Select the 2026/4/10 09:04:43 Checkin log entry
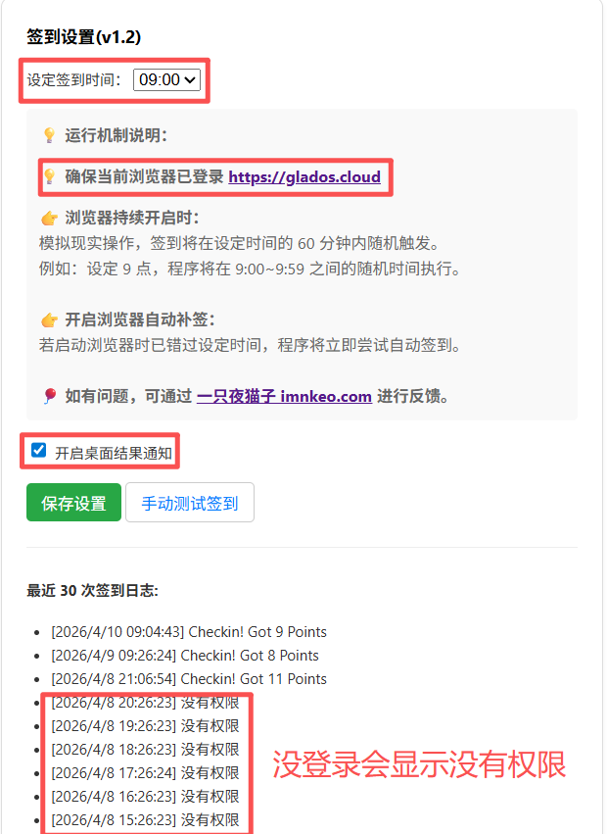607x834 pixels. tap(189, 632)
